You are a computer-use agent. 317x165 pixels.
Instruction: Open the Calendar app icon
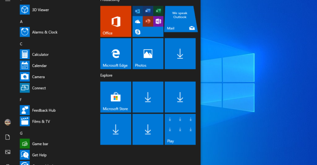click(25, 66)
